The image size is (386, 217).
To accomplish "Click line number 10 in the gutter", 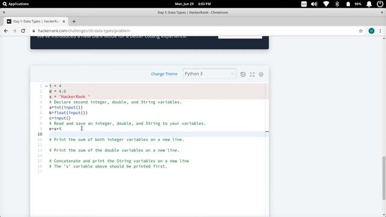I will click(40, 134).
